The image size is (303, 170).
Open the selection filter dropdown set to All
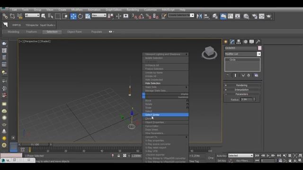click(x=32, y=15)
